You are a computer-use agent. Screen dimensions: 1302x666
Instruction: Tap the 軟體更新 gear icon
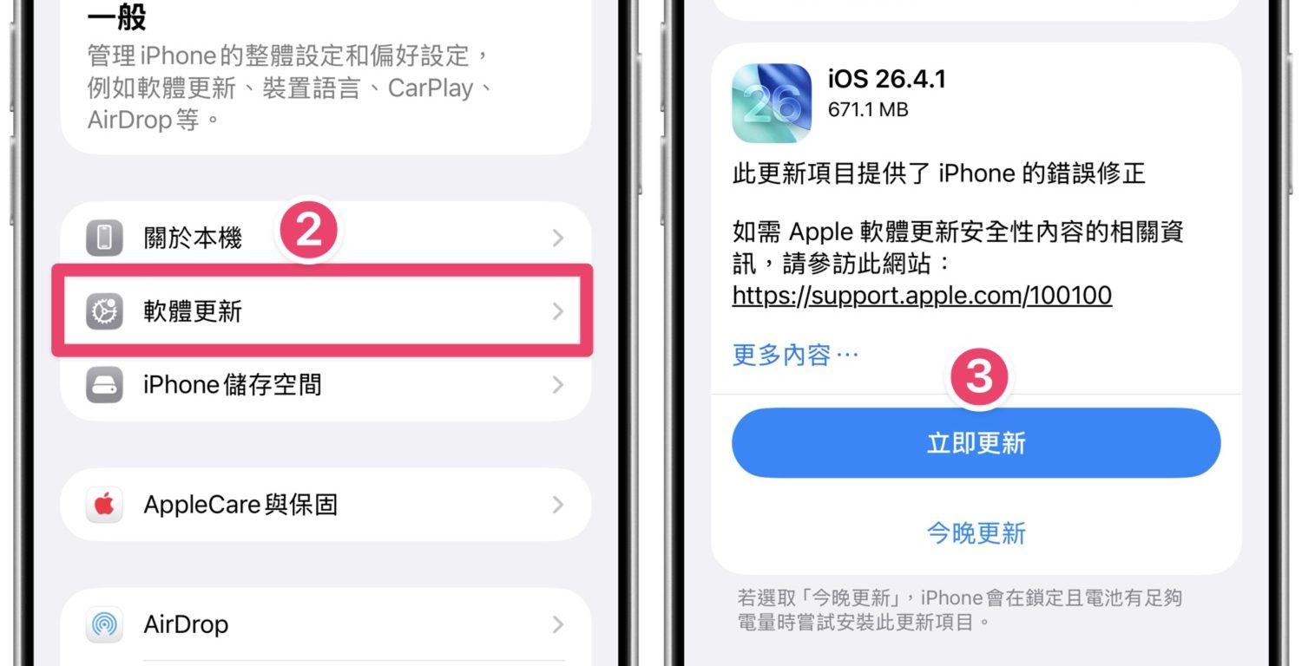click(104, 311)
